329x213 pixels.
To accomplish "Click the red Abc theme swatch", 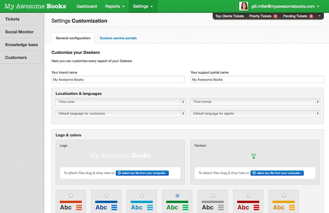I will point(248,206).
